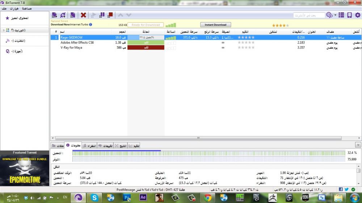
Task: Sort by the # column header
Action: click(56, 31)
